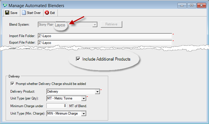
Task: Open the Unit Type (per Qty) dropdown
Action: [x=84, y=98]
